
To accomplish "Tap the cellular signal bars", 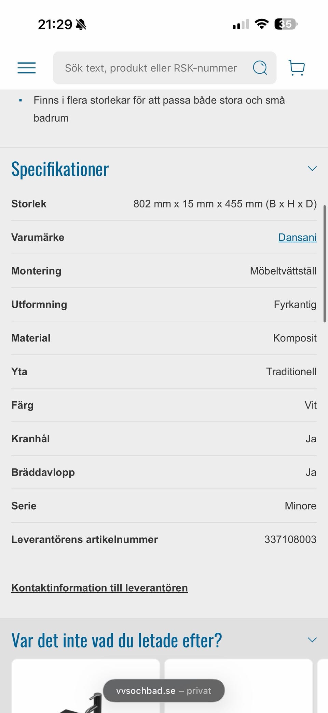I will (241, 25).
